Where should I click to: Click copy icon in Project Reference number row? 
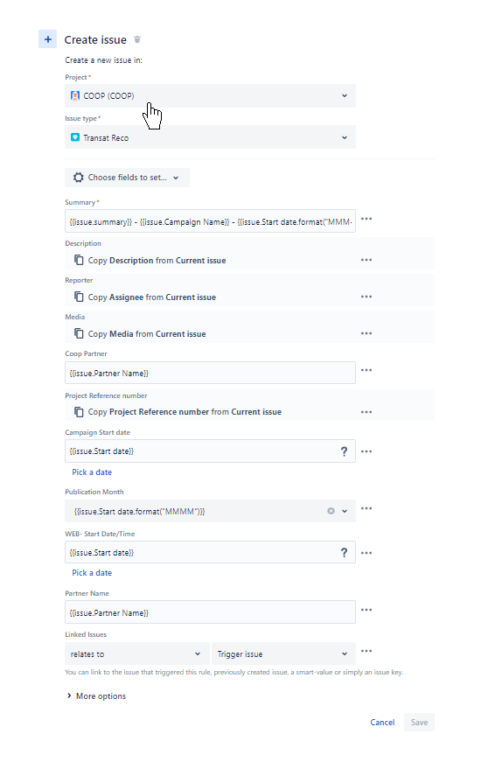point(79,412)
